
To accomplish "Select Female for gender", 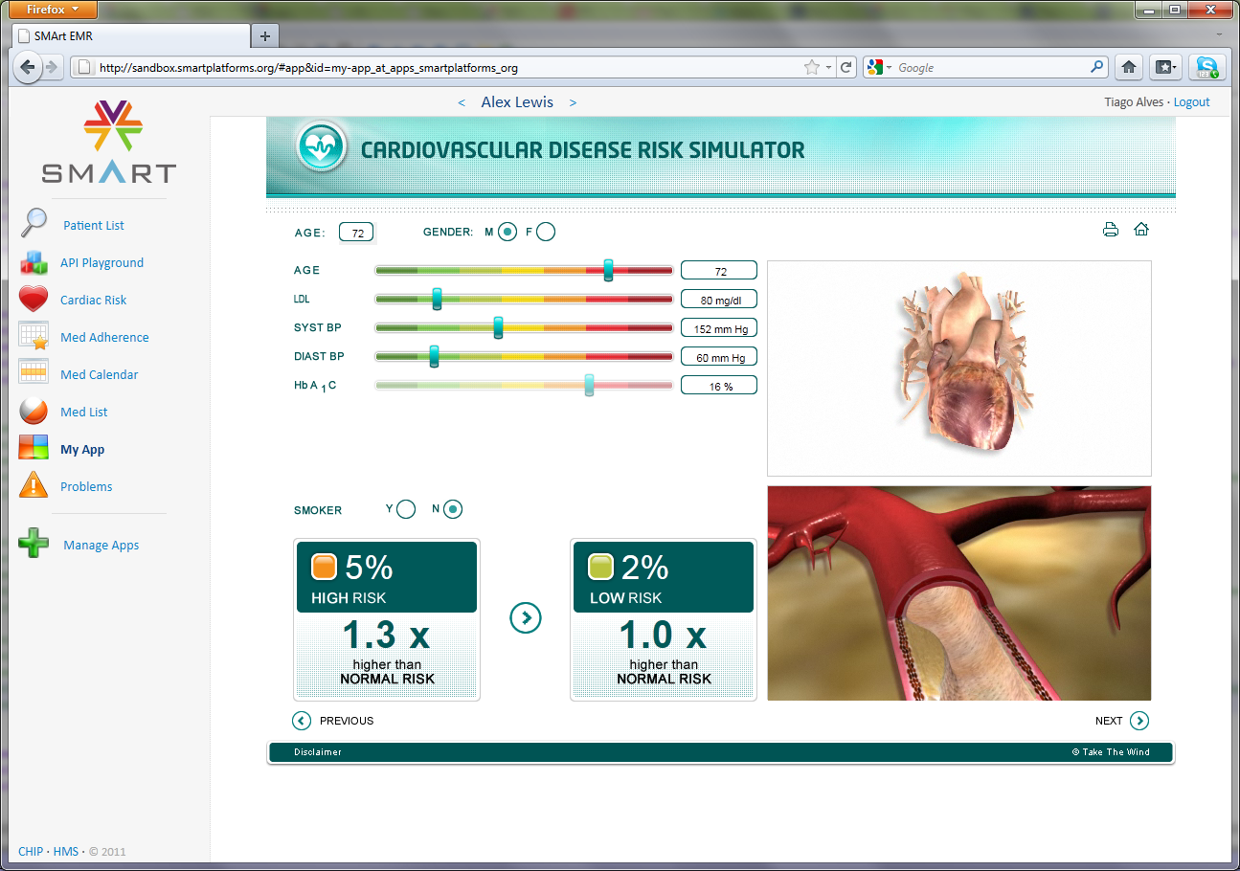I will 545,231.
